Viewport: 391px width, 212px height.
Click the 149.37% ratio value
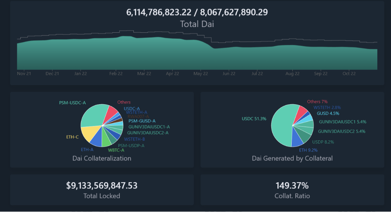(x=292, y=186)
